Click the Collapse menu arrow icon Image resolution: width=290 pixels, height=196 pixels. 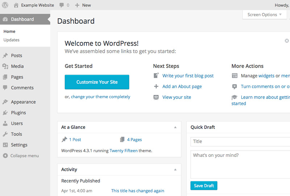click(x=5, y=156)
